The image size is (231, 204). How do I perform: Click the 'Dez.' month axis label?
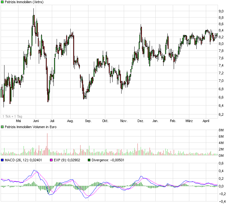click(x=141, y=121)
